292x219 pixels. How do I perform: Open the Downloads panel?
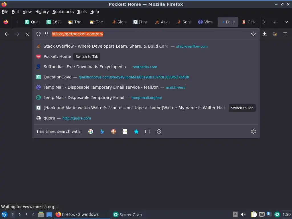pyautogui.click(x=264, y=34)
